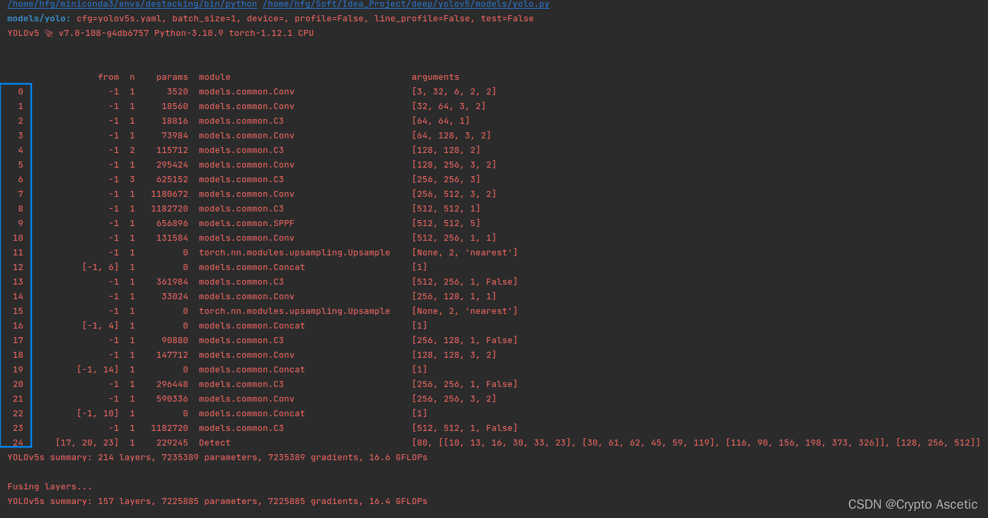Select arguments [512, 256, 1, 1]

pyautogui.click(x=454, y=238)
